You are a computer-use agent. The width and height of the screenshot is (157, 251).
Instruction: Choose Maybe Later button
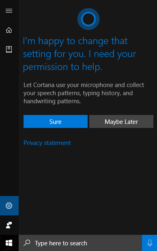(121, 121)
